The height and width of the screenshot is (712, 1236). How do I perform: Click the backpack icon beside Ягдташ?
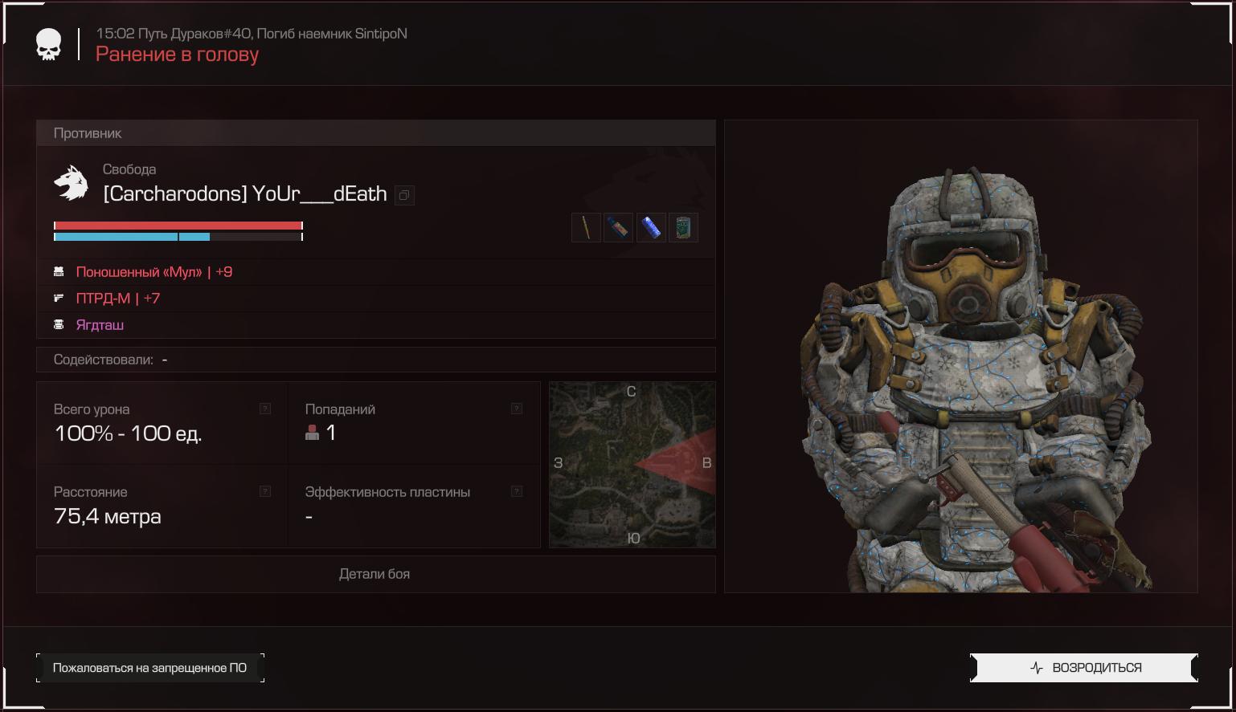coord(59,325)
